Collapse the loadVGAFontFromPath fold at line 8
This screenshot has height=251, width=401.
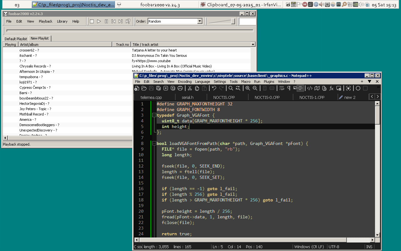tap(154, 143)
